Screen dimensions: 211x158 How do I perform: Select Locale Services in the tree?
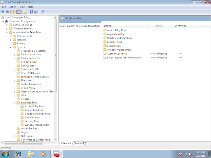29,129
